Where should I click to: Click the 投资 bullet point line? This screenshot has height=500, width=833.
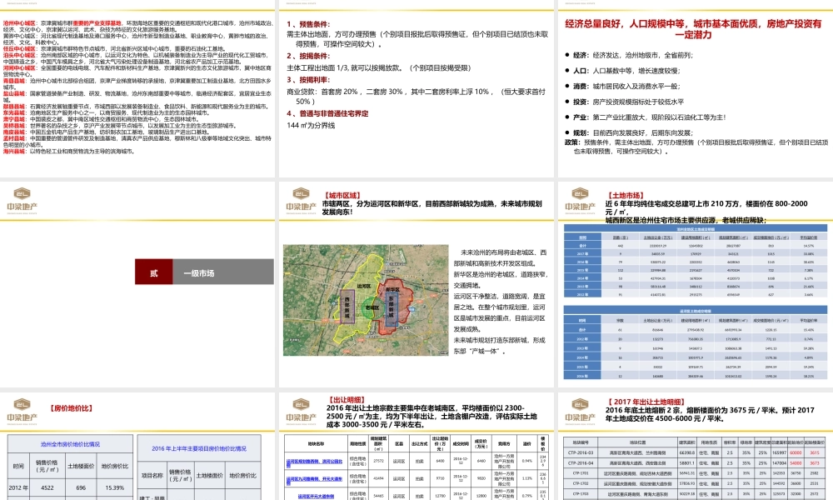[x=625, y=102]
